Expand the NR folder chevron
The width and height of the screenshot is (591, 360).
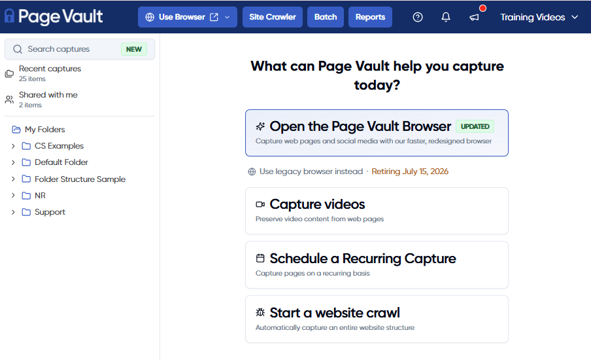tap(13, 196)
